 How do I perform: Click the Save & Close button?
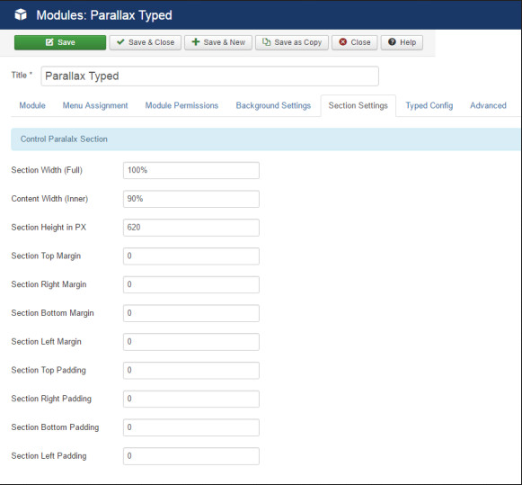146,42
